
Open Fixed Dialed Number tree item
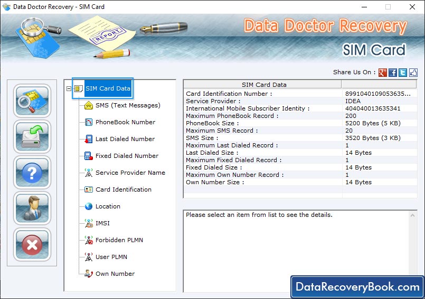coord(127,156)
